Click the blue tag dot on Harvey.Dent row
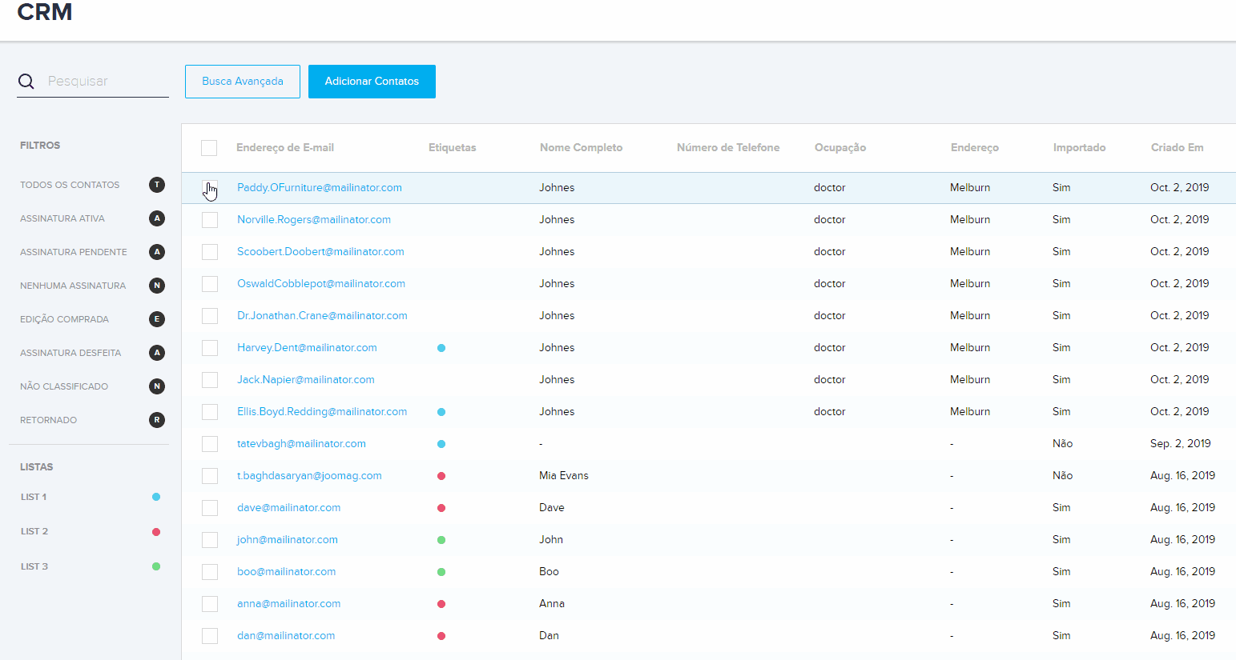 [441, 348]
